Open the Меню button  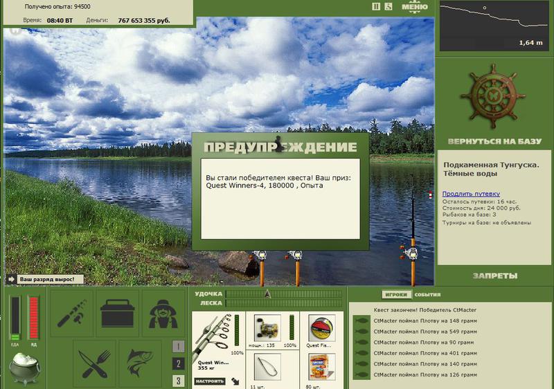pyautogui.click(x=414, y=6)
